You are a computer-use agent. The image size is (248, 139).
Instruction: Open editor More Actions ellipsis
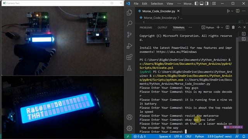(244, 11)
